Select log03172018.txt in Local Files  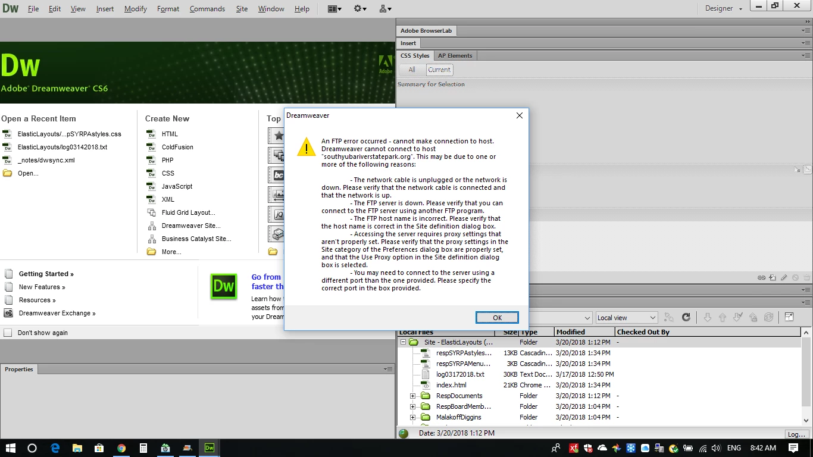[460, 374]
